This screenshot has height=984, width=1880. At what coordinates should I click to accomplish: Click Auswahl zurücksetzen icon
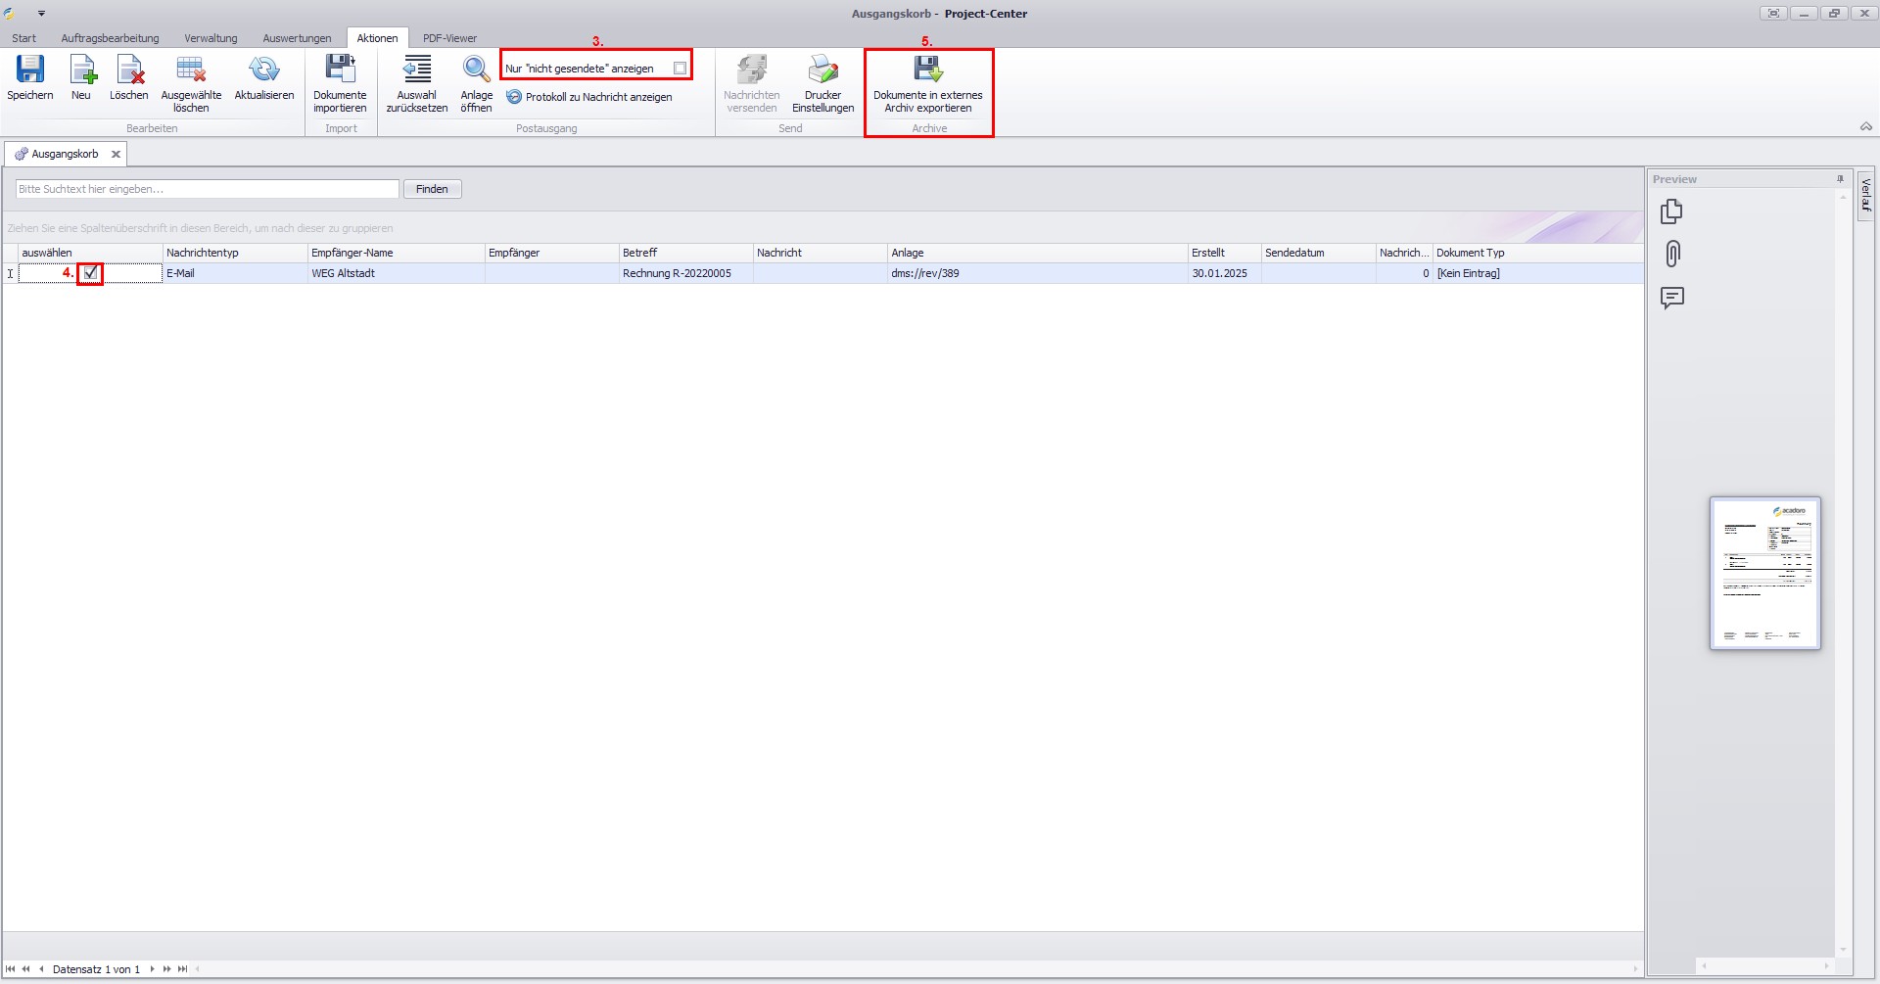click(x=417, y=70)
